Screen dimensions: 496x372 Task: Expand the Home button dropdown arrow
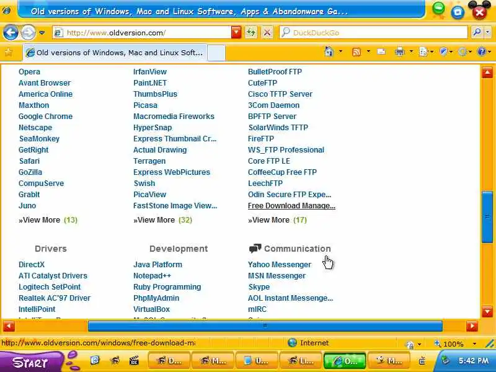click(340, 51)
